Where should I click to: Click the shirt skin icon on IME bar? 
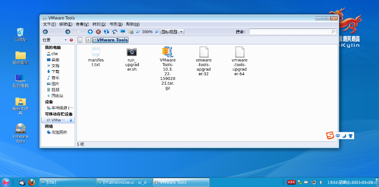coord(350,136)
